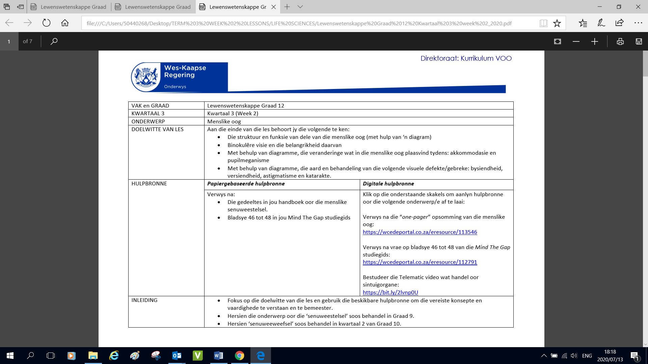The height and width of the screenshot is (364, 648).
Task: Open a new tab with plus button
Action: click(287, 7)
